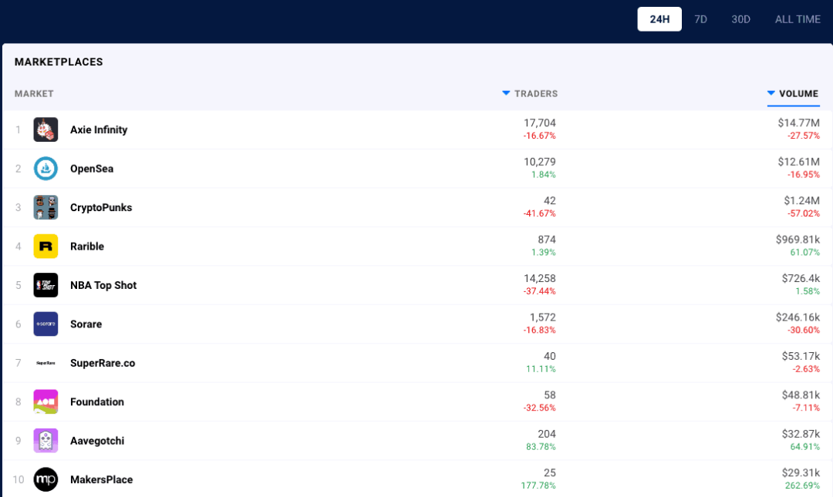Switch to the 30D time range

coord(740,19)
